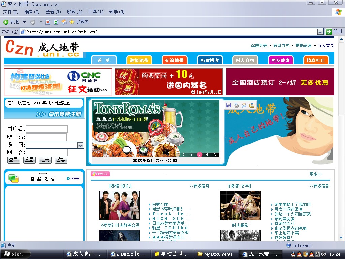This screenshot has height=259, width=345.
Task: Switch to My Documents taskbar window
Action: (x=216, y=254)
